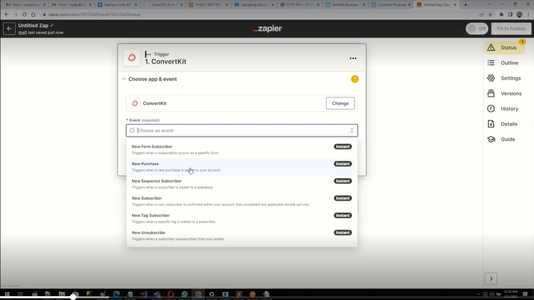Open new browser tab
The height and width of the screenshot is (300, 534).
[x=465, y=5]
